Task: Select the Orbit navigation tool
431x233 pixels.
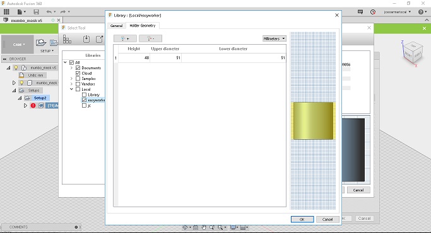Action: coord(186,227)
